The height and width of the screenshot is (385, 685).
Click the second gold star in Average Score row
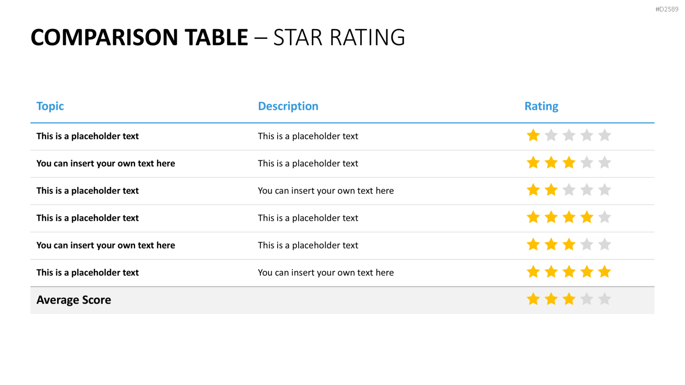[551, 300]
